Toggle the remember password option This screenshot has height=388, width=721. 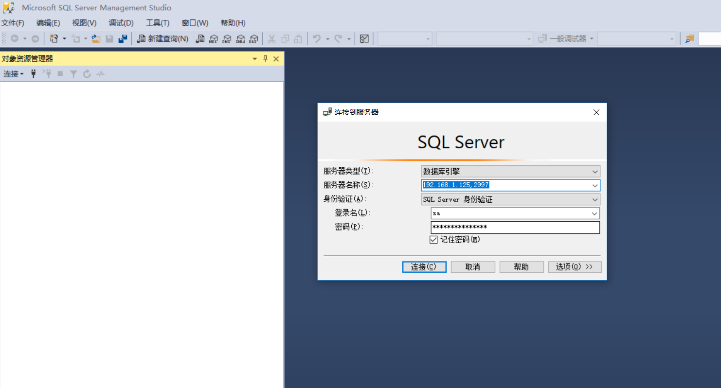point(433,239)
